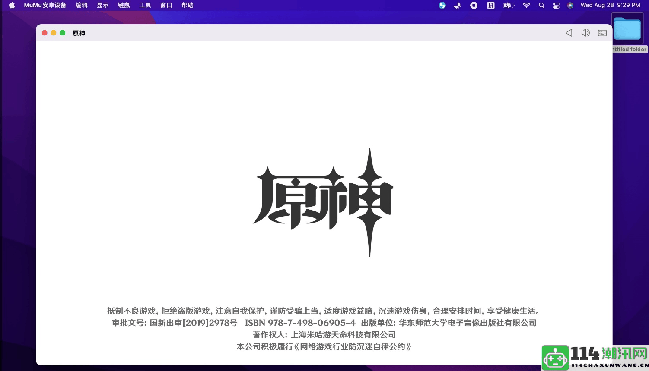Click the 原神 window title text

79,33
